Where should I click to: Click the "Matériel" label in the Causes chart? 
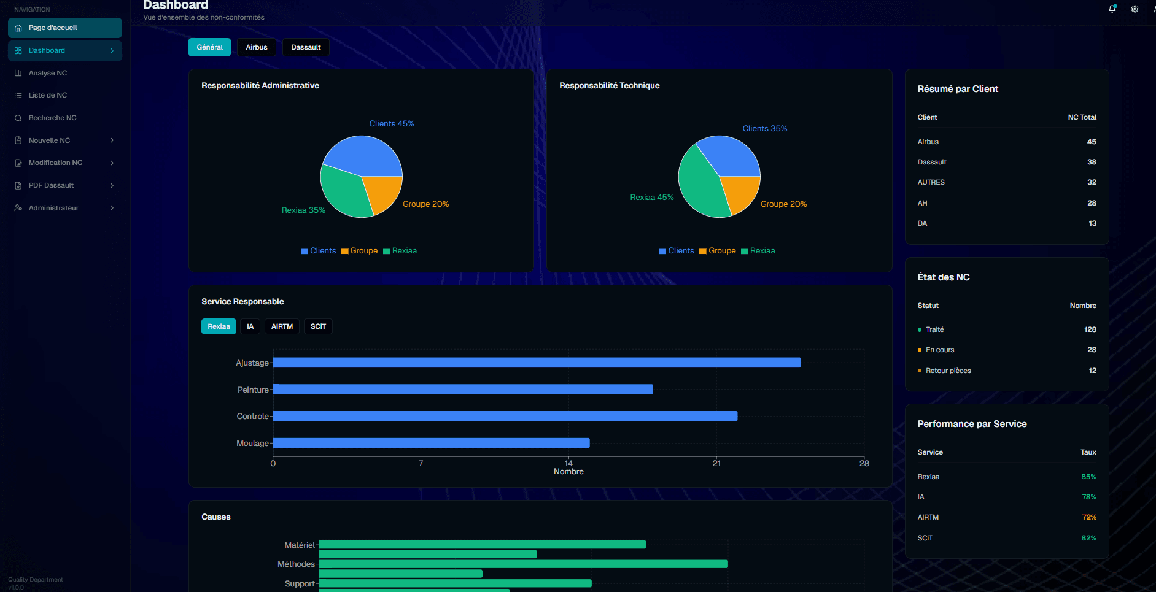click(x=300, y=545)
